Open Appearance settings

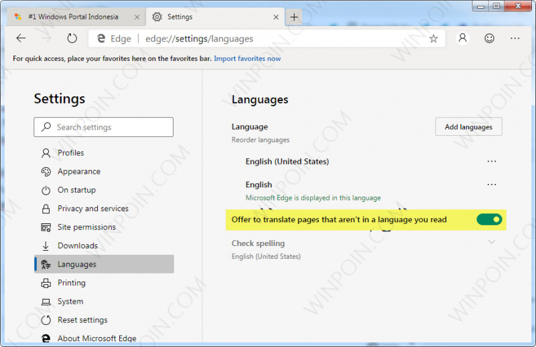(104, 172)
